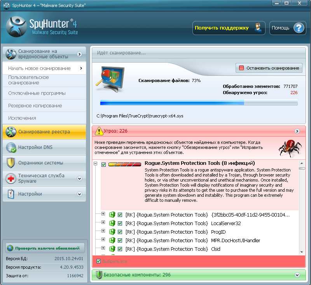This screenshot has width=311, height=285.
Task: Click the clipboard icon next to Настройки
Action: 11,194
